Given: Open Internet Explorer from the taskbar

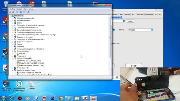Looking at the screenshot, I should 12,98.
